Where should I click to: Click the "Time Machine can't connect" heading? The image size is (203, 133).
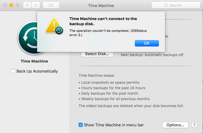click(103, 21)
